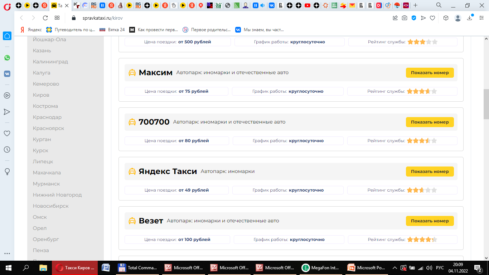Reload the current page

(45, 18)
